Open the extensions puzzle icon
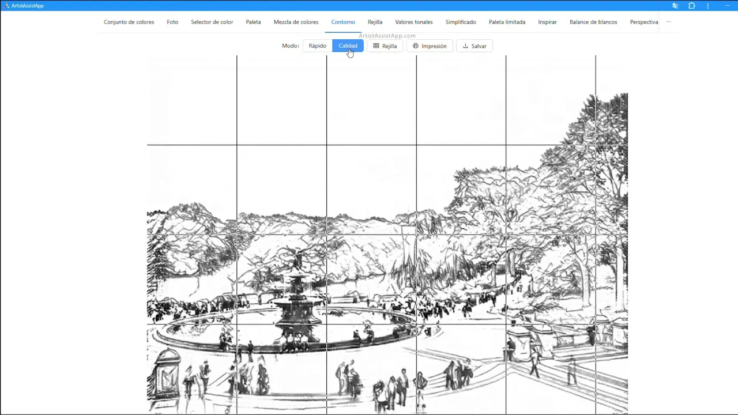This screenshot has width=738, height=415. [692, 6]
